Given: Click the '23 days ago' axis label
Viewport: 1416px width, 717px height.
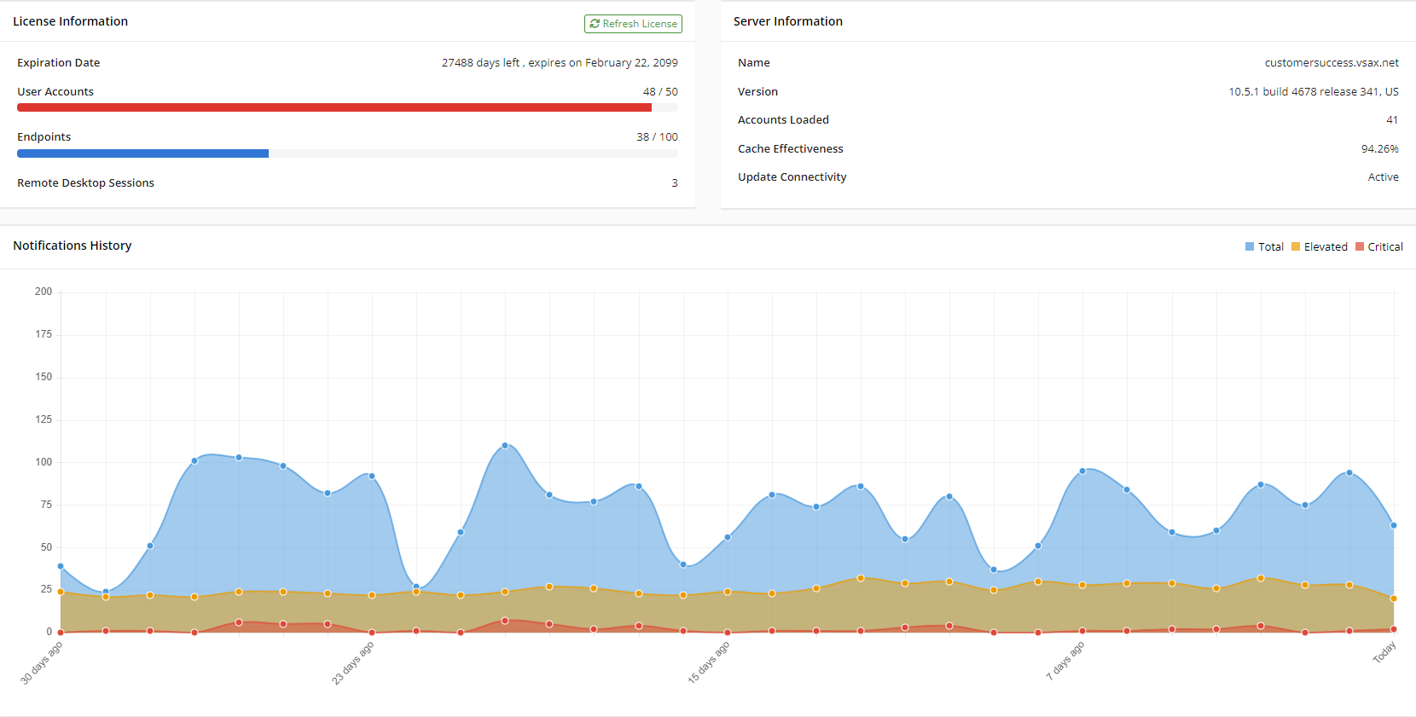Looking at the screenshot, I should pos(353,662).
